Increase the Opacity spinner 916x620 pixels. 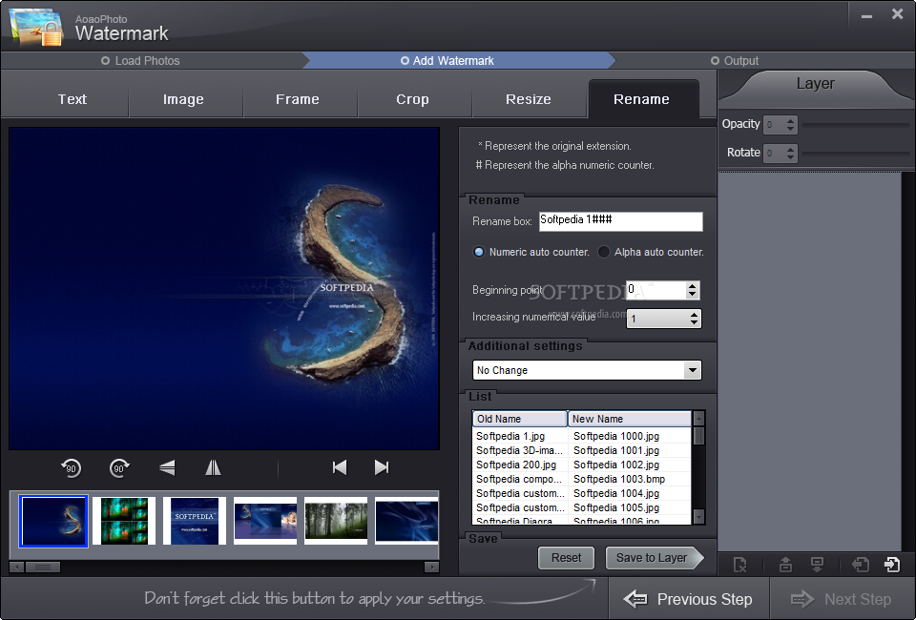coord(790,120)
